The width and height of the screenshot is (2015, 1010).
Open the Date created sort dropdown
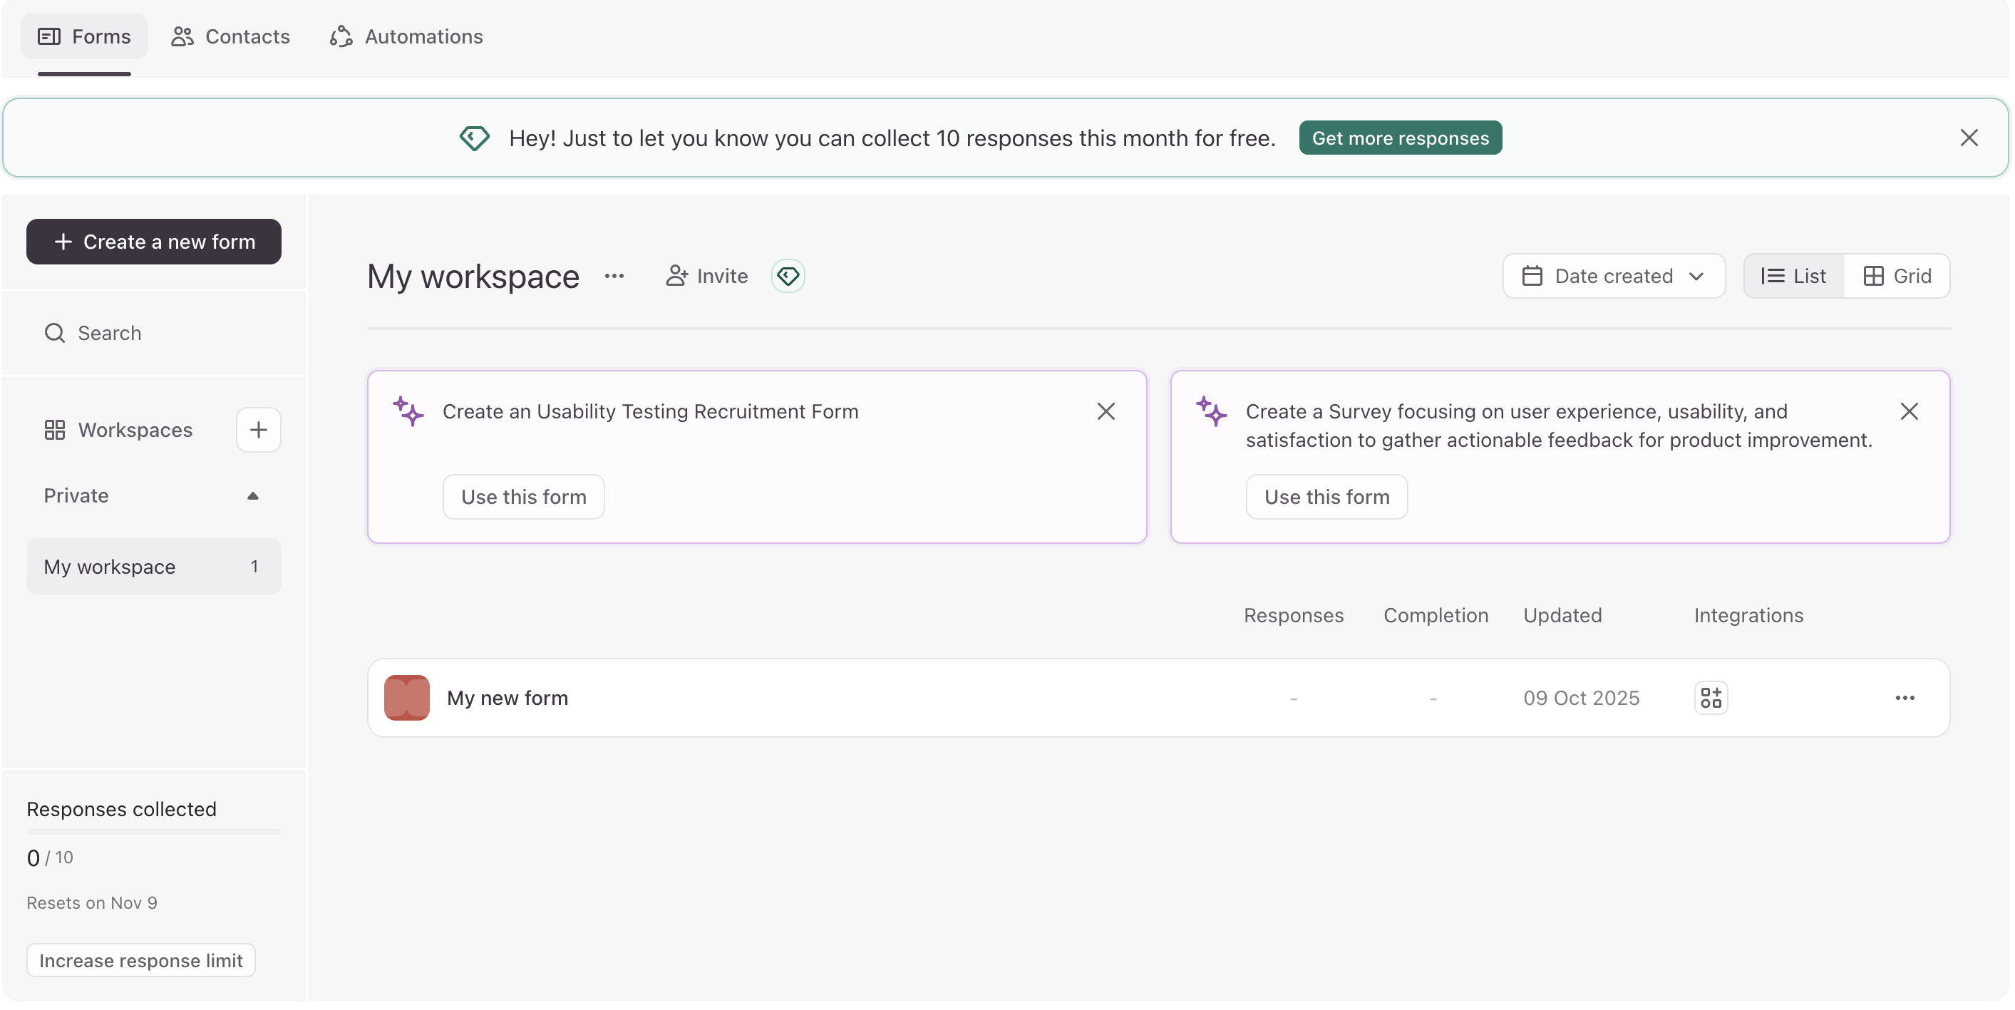pos(1613,276)
